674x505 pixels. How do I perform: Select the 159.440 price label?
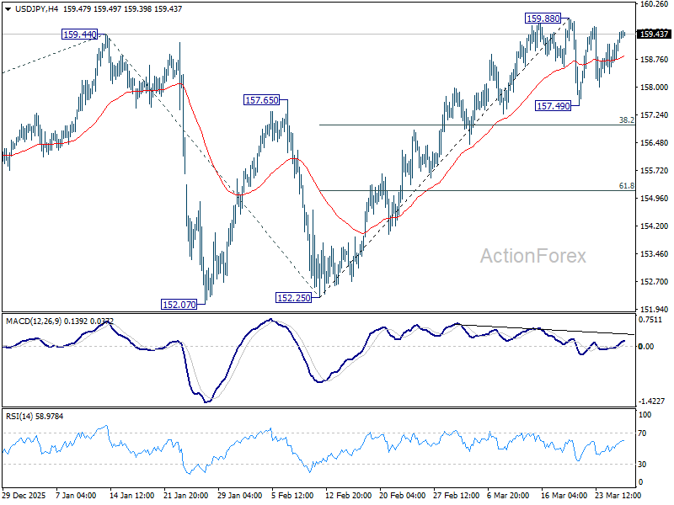79,35
